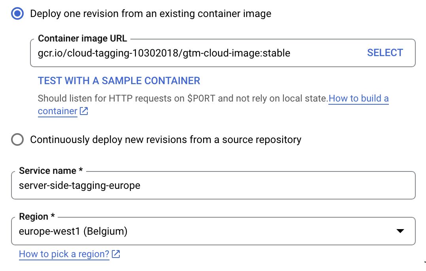
Task: Select the existing container image radio button
Action: 17,13
